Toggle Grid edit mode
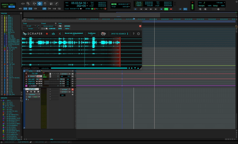The height and width of the screenshot is (144, 238). [12, 7]
